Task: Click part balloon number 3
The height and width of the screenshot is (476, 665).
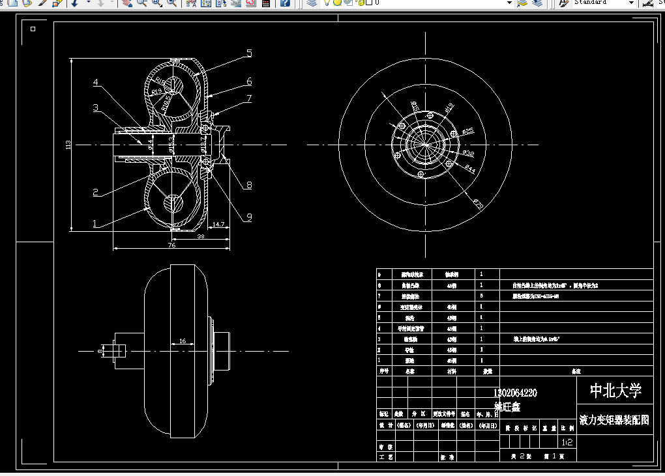Action: click(x=96, y=107)
